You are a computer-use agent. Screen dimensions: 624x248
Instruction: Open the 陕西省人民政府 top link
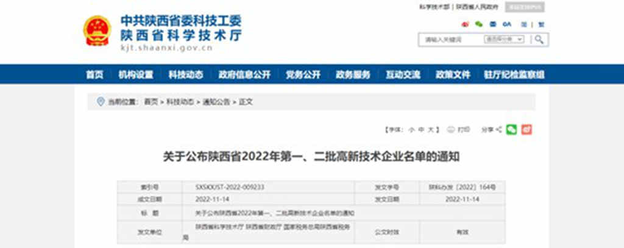(x=477, y=7)
